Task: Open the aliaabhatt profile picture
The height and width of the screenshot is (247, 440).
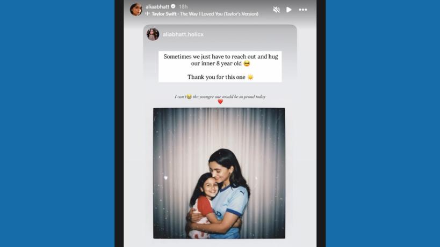Action: (x=136, y=9)
